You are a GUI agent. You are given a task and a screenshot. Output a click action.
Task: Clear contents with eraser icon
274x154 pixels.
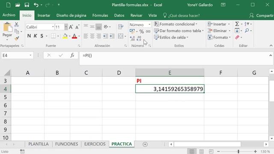(237, 37)
